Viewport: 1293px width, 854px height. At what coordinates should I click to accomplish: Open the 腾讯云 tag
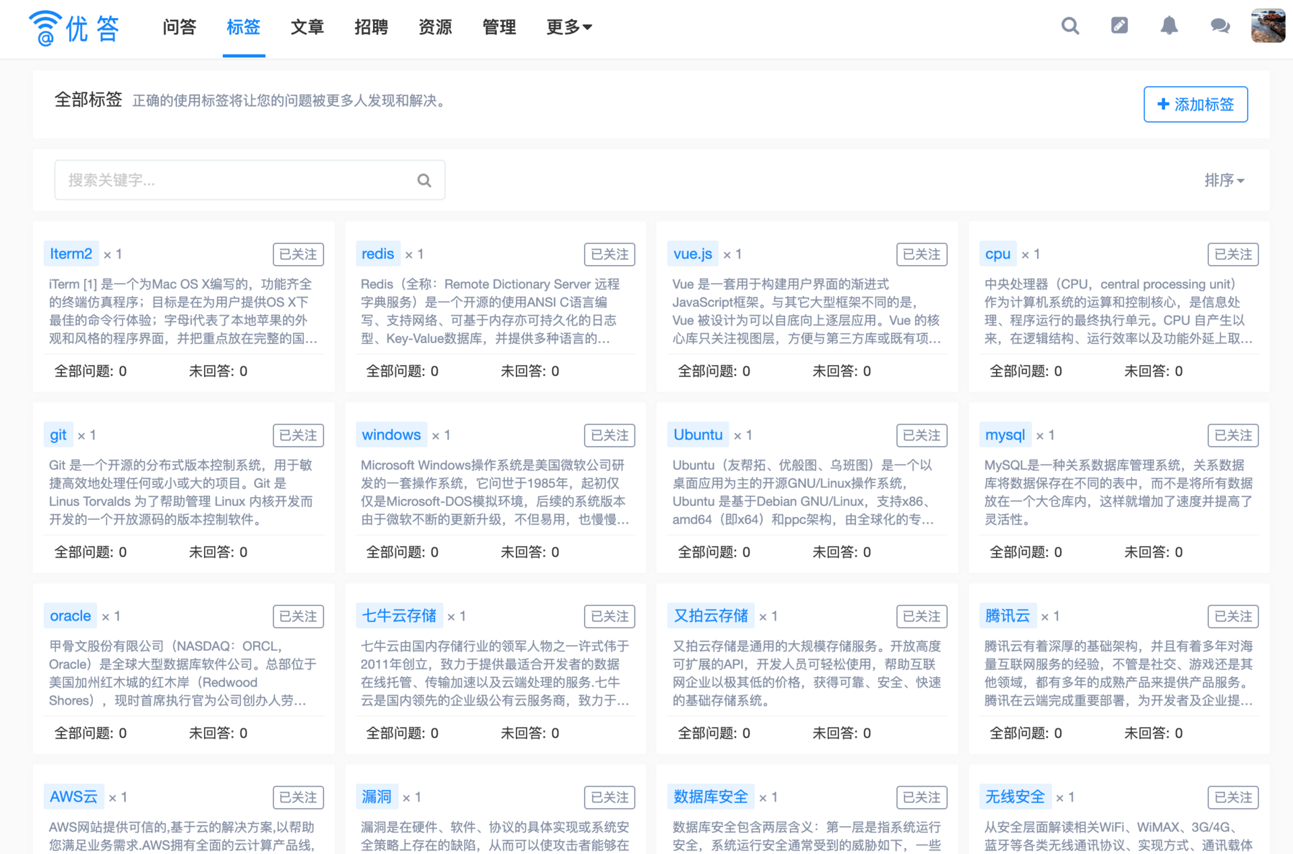coord(1007,616)
